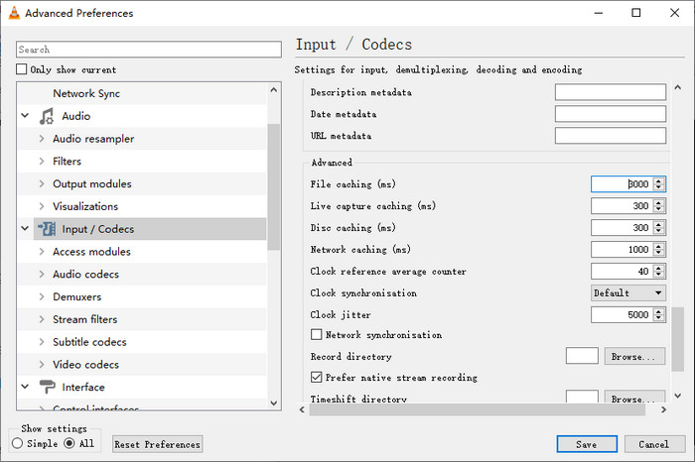
Task: Collapse the Input / Codecs section
Action: [25, 229]
